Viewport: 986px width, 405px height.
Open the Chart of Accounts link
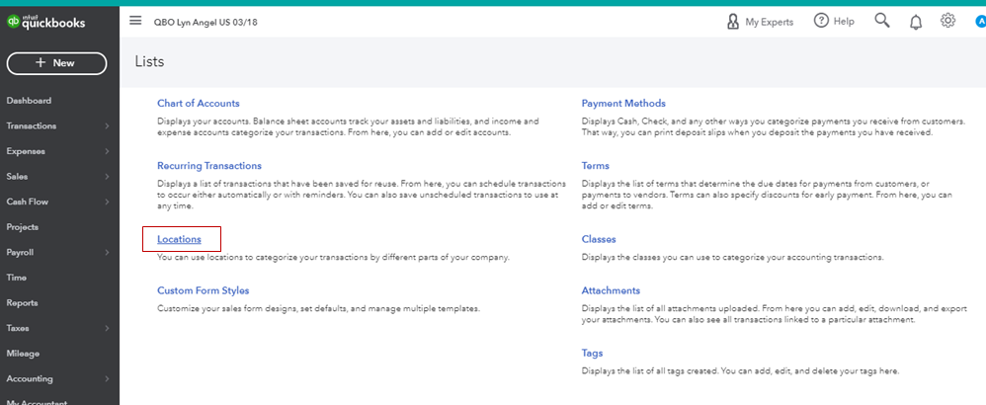click(198, 103)
